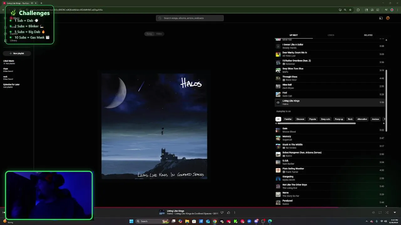Play Gum by Moose Blood

(x=330, y=130)
